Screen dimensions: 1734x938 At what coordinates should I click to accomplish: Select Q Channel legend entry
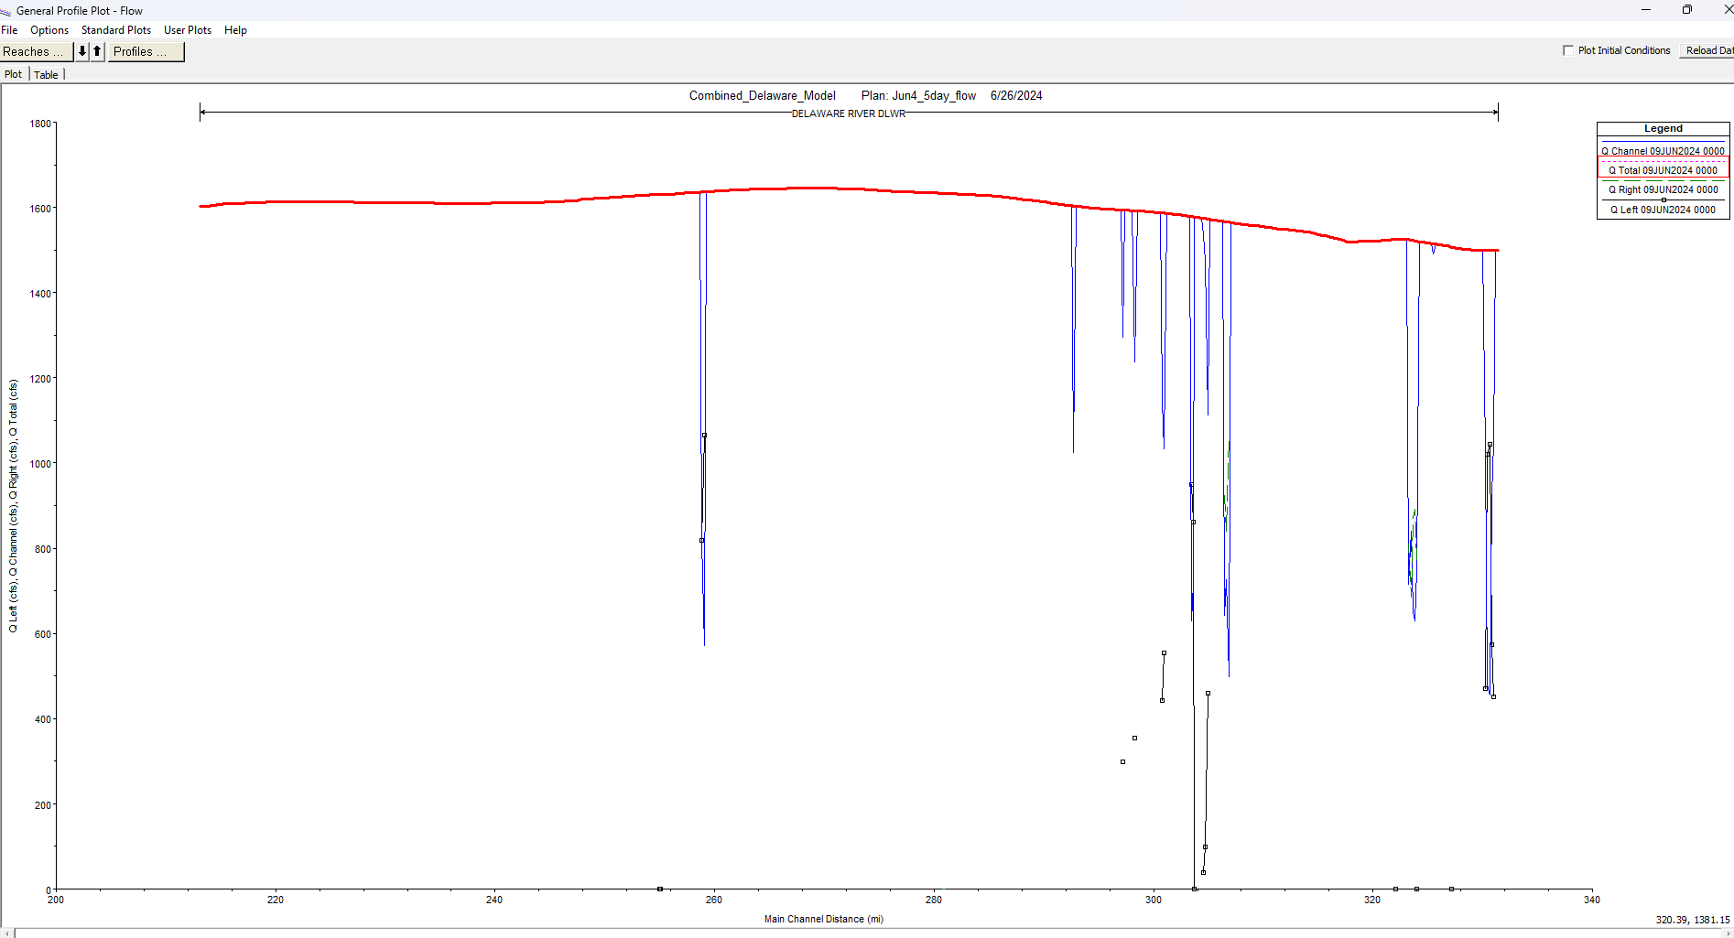(x=1663, y=151)
